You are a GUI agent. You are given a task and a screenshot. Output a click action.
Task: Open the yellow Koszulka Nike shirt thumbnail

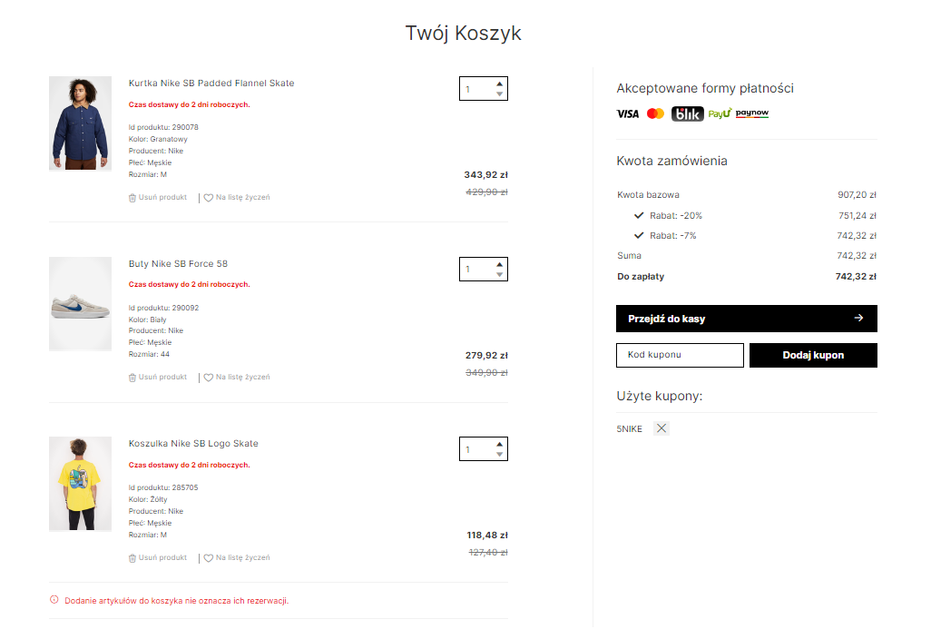pyautogui.click(x=80, y=484)
